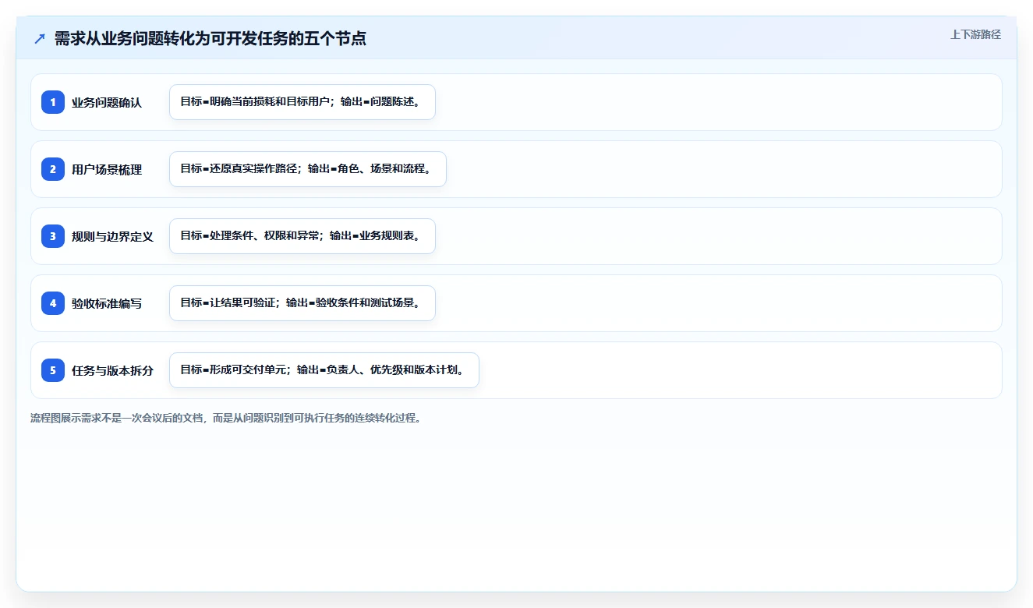Open the box ending with 输出=问题陈述
This screenshot has width=1033, height=608.
302,102
